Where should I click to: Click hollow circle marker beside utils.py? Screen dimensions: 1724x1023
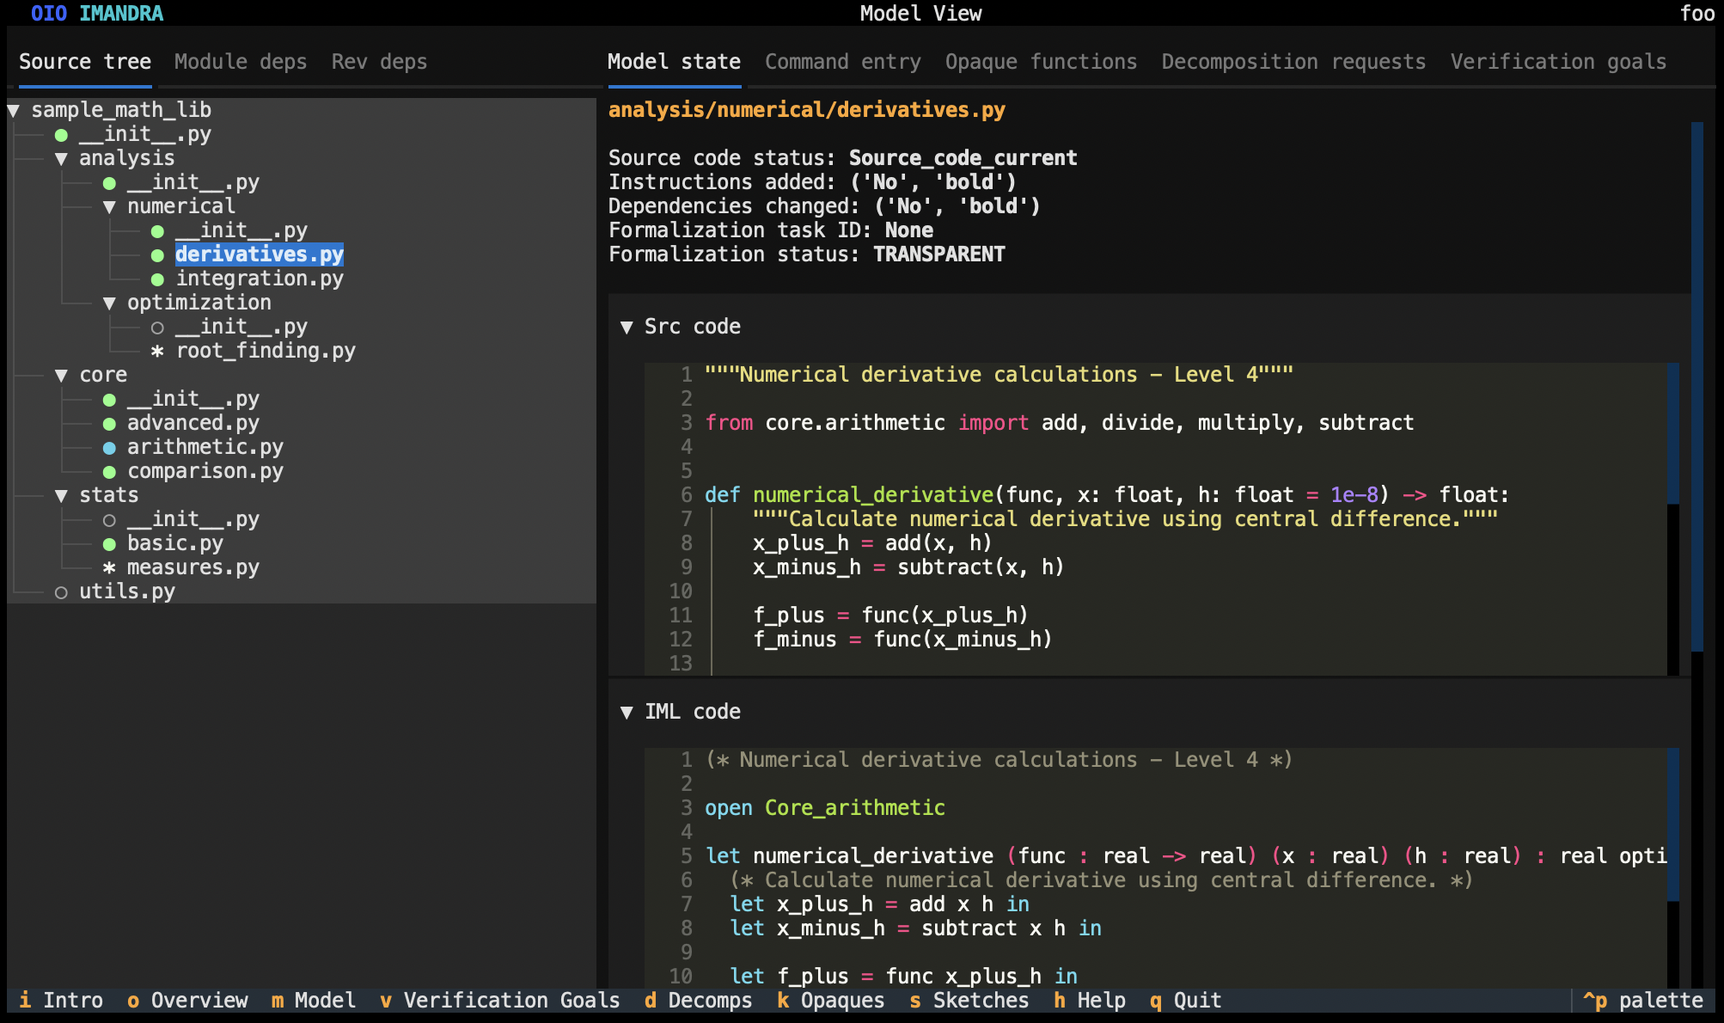click(61, 592)
